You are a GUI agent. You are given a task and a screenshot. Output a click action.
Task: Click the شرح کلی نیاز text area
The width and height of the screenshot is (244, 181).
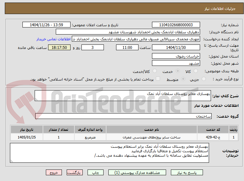tap(122, 96)
